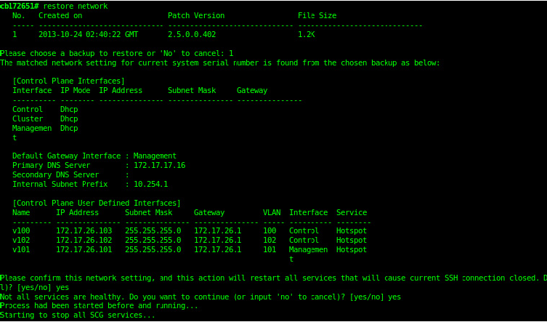The width and height of the screenshot is (547, 322).
Task: Click the patch version value 2.5.0.0.402
Action: point(191,34)
